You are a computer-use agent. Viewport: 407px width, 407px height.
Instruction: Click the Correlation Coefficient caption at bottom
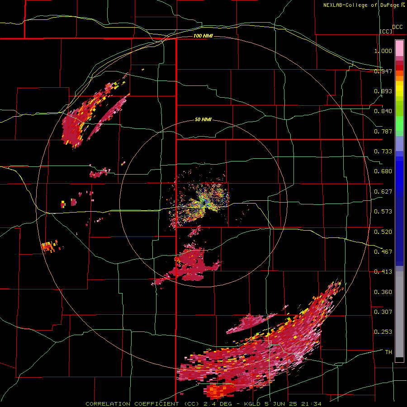pos(203,404)
